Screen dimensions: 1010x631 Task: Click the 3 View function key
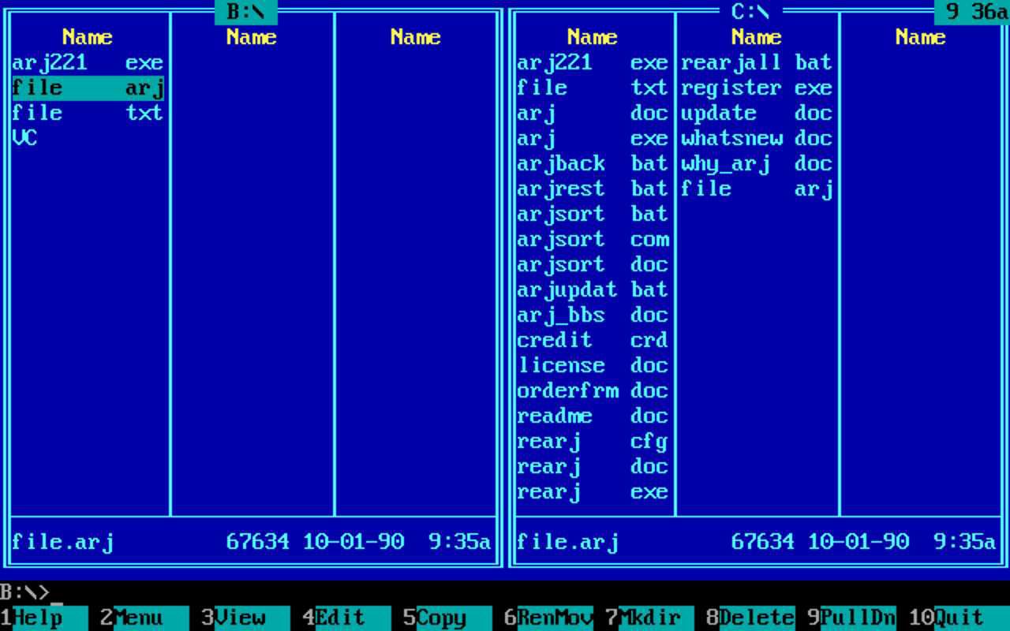point(245,618)
